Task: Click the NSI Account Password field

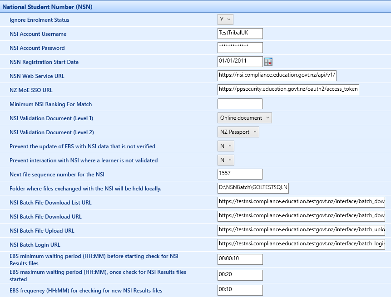Action: coord(240,47)
